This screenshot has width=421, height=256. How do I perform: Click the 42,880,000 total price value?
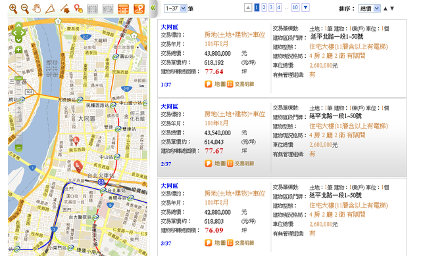[218, 213]
